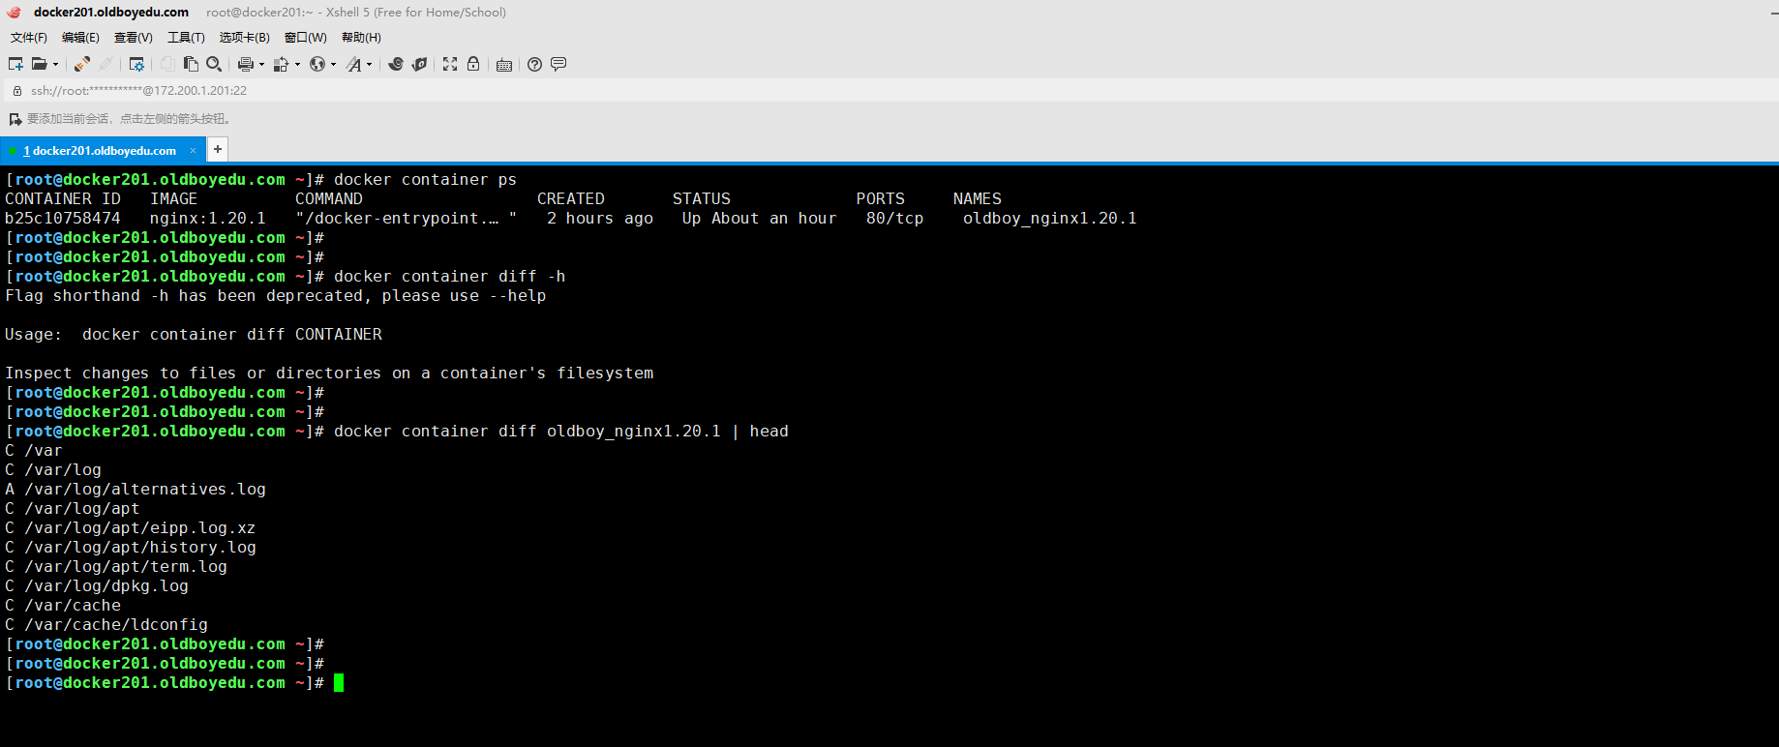The image size is (1779, 747).
Task: Click the Find magnifier icon
Action: [x=214, y=64]
